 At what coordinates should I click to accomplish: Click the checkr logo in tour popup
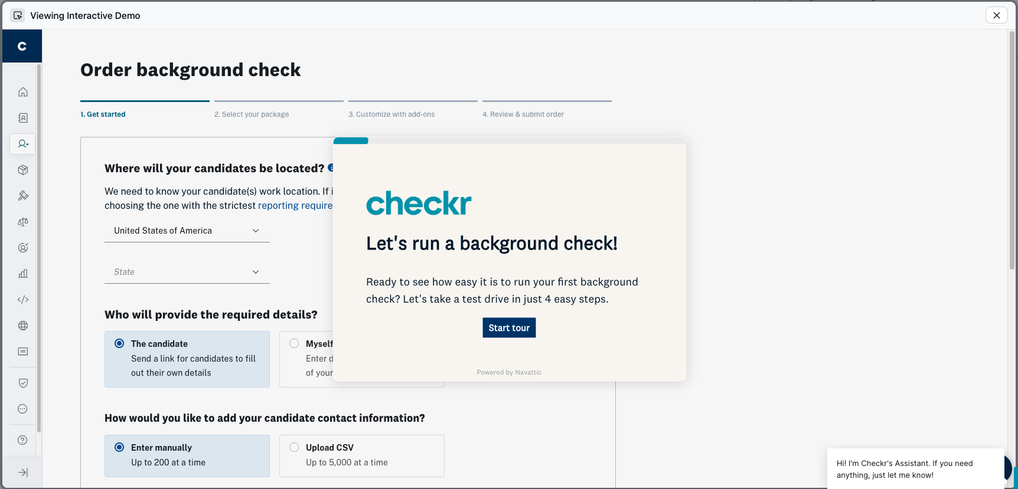[419, 203]
